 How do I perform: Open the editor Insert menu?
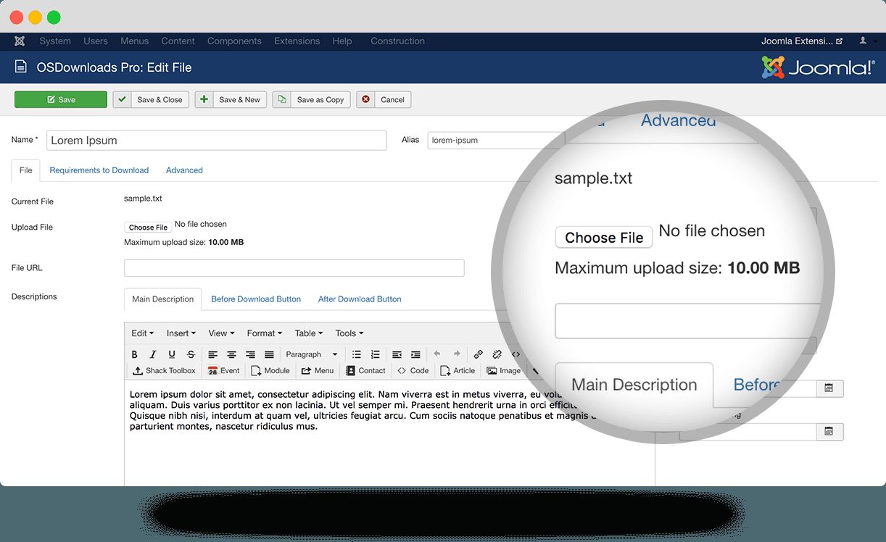(181, 333)
